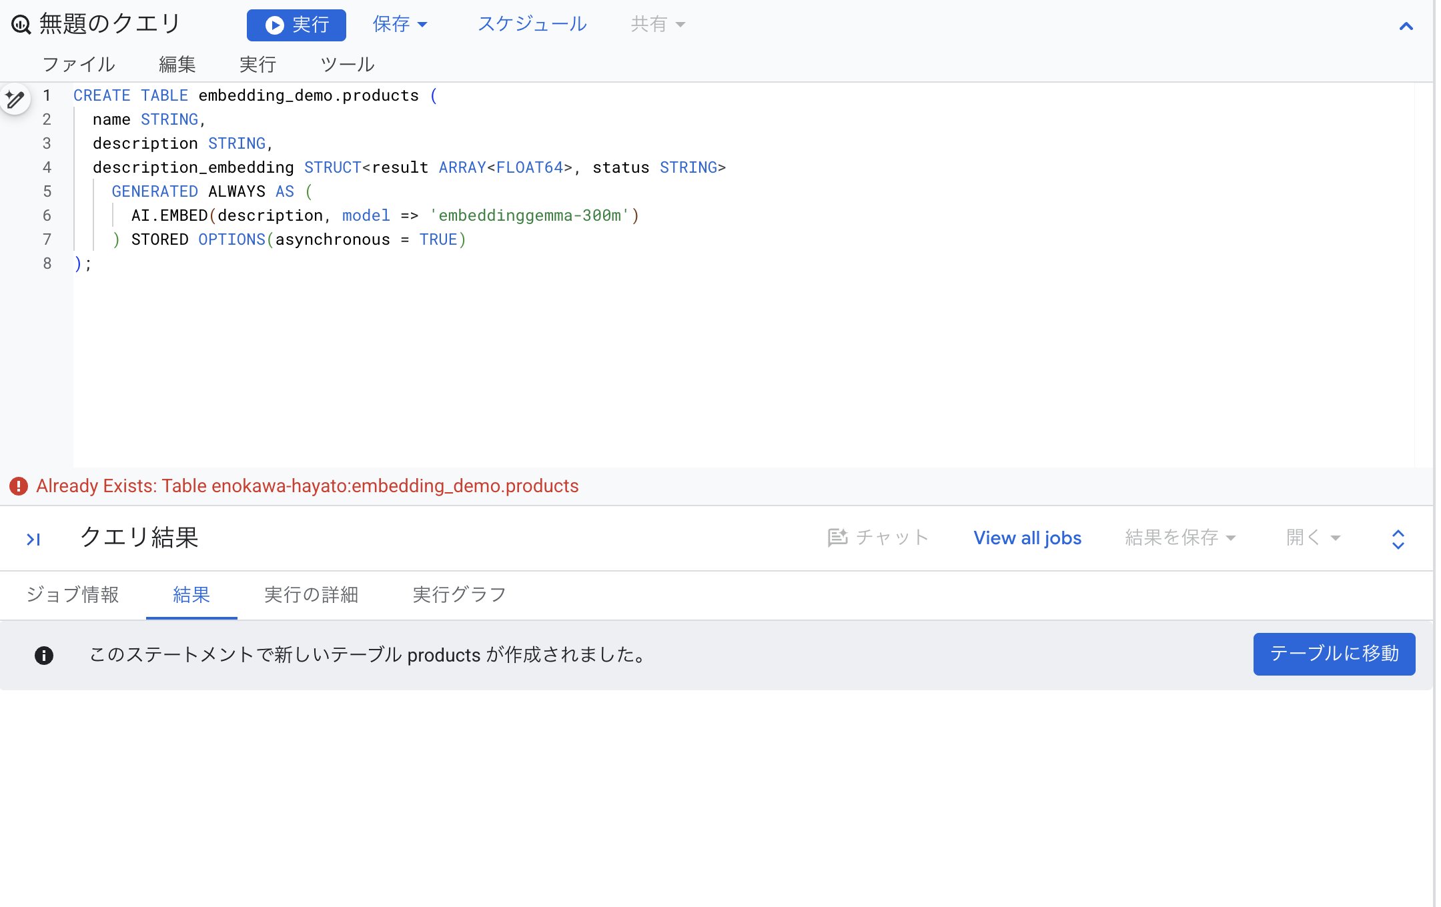Open the 開く dropdown

point(1313,538)
